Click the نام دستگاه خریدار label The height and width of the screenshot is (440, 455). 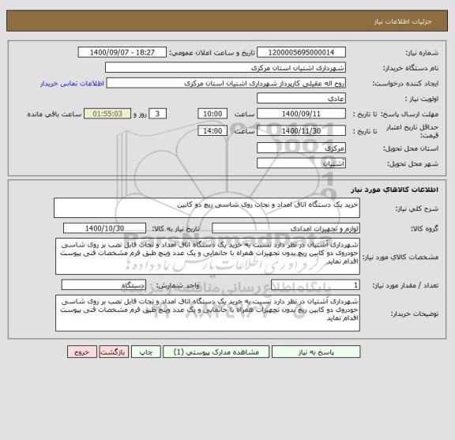(411, 68)
